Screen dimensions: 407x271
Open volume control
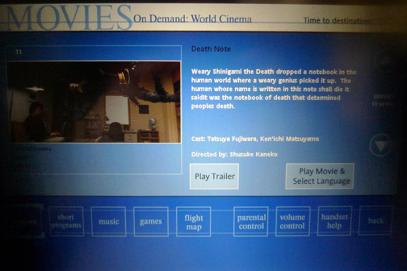(x=293, y=221)
